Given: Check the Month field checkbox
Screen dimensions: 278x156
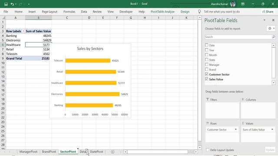Looking at the screenshot, I should [207, 55].
